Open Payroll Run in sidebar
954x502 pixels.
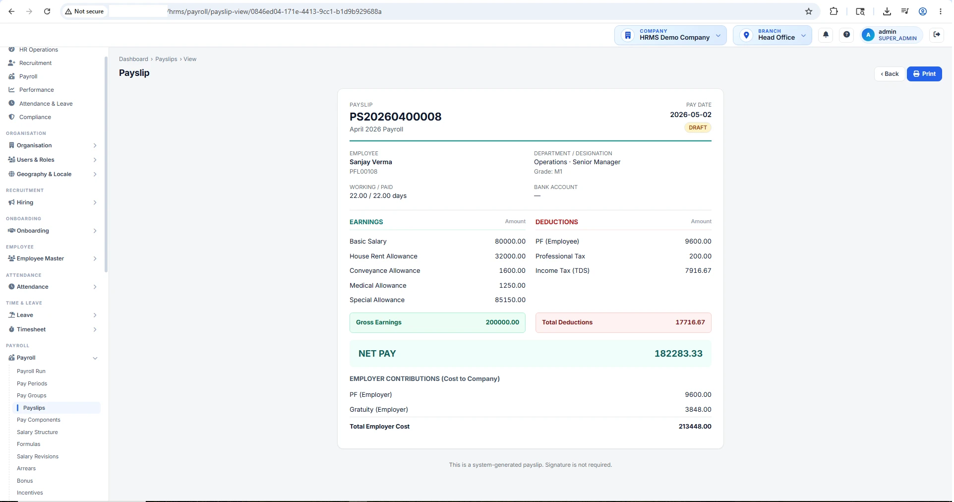click(x=31, y=371)
